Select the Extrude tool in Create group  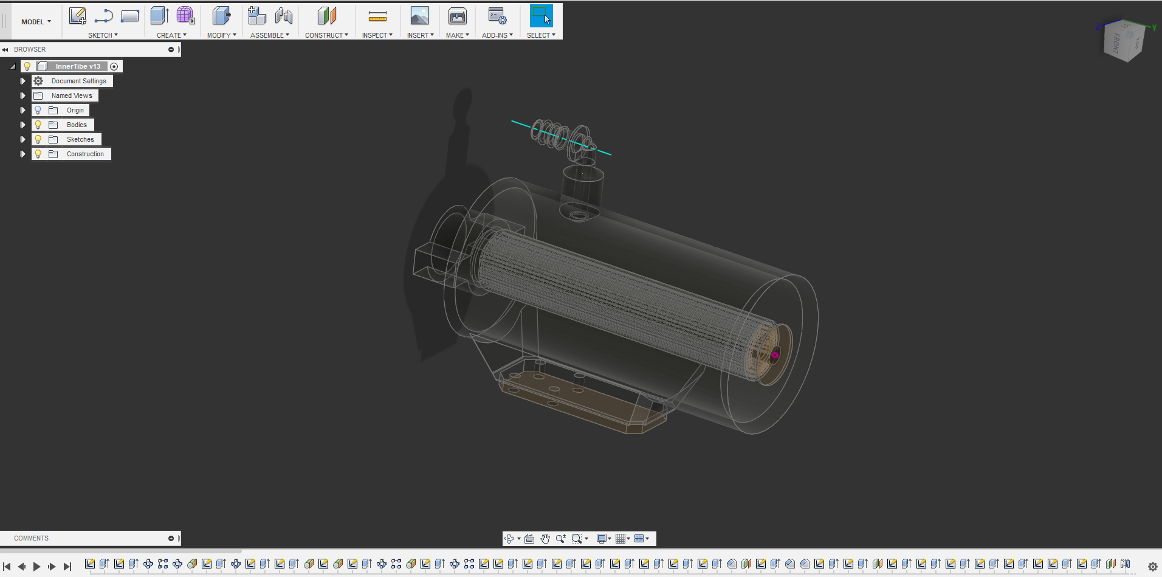(159, 16)
